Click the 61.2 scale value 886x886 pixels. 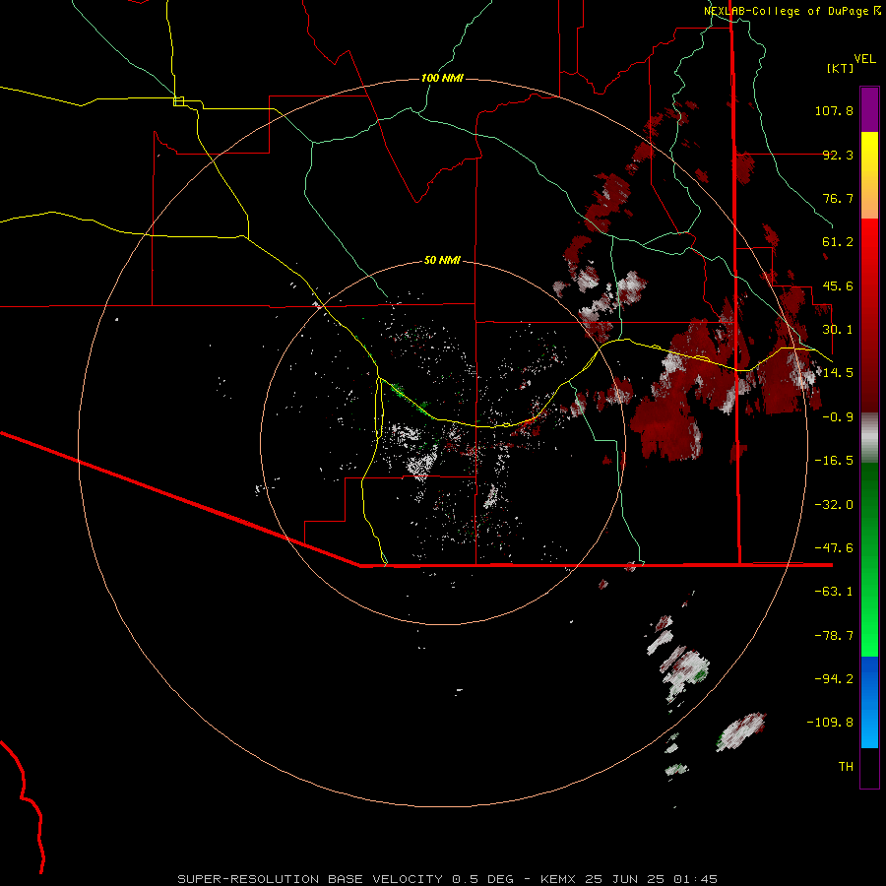coord(838,242)
